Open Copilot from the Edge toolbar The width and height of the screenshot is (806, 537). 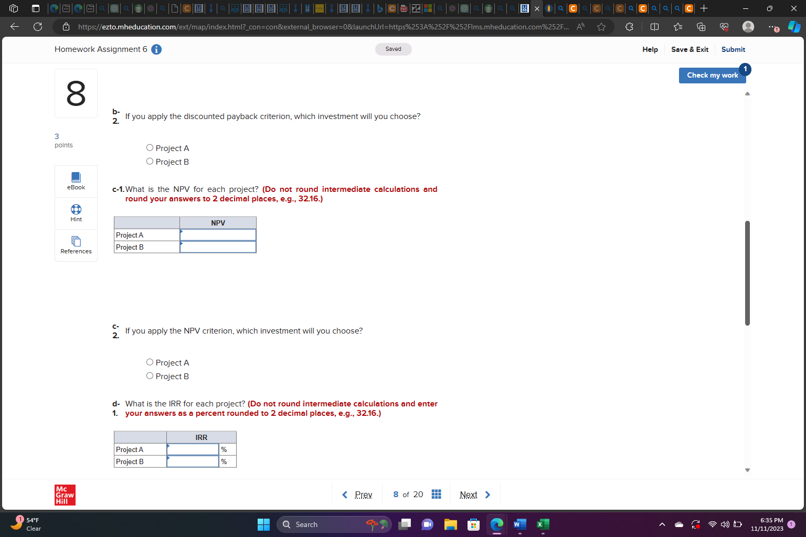point(794,27)
